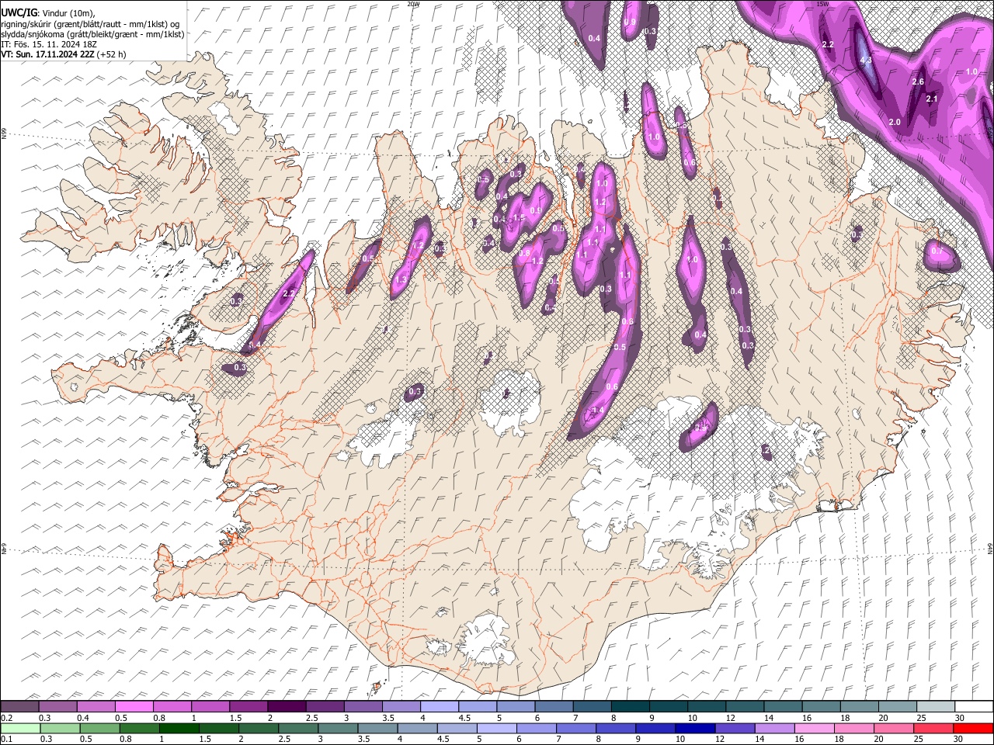
Task: Click the deep blue bottom-row swatch between 10 and 12
Action: point(694,728)
